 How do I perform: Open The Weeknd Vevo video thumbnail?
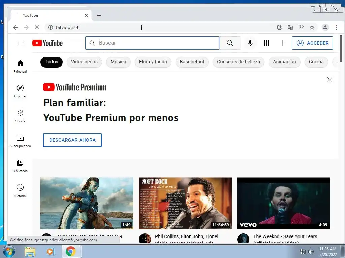tap(284, 203)
